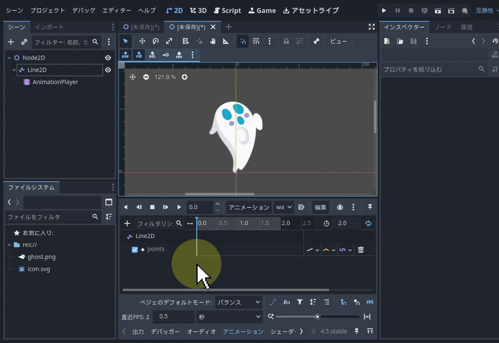Select the Ruler measure tool
Image resolution: width=499 pixels, height=343 pixels.
(226, 41)
